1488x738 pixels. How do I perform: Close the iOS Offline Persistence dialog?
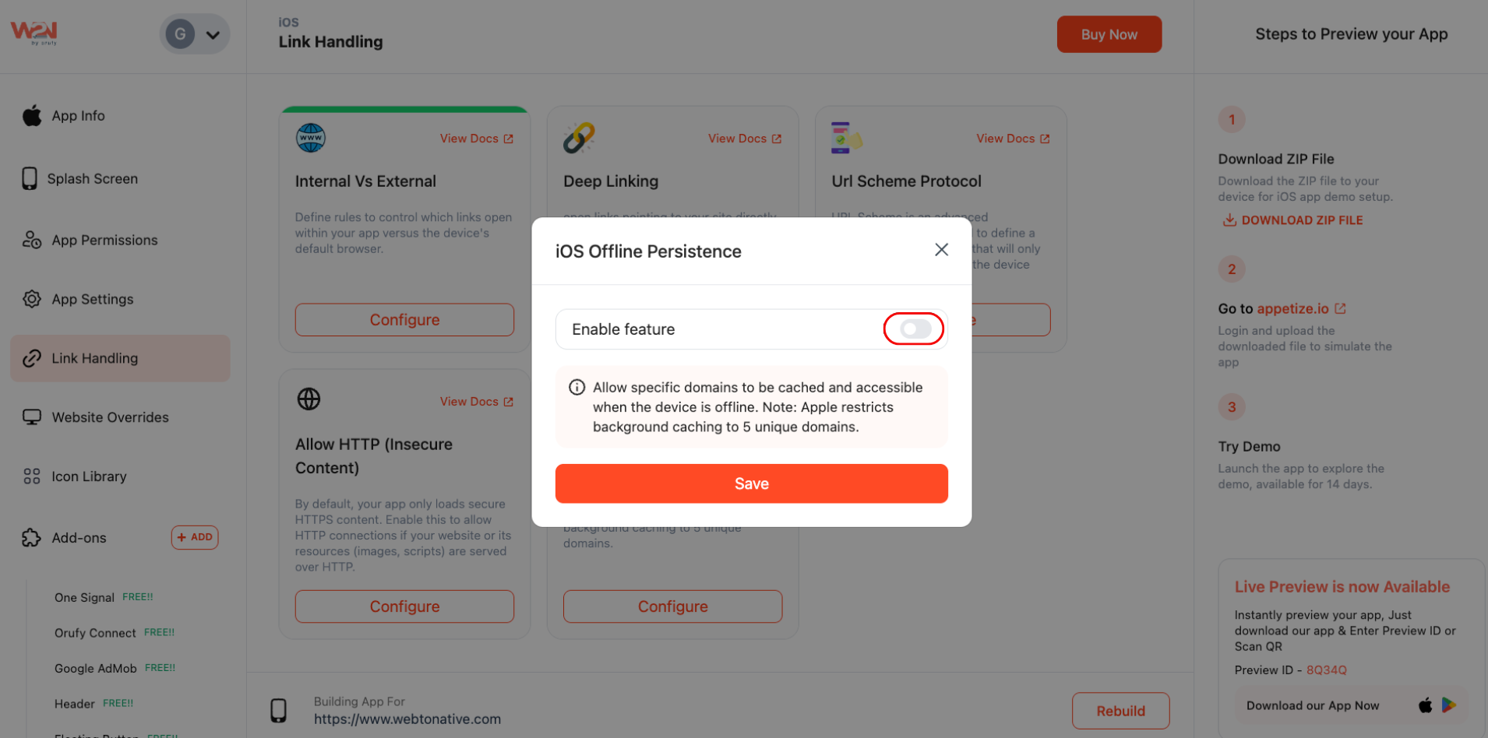tap(941, 250)
